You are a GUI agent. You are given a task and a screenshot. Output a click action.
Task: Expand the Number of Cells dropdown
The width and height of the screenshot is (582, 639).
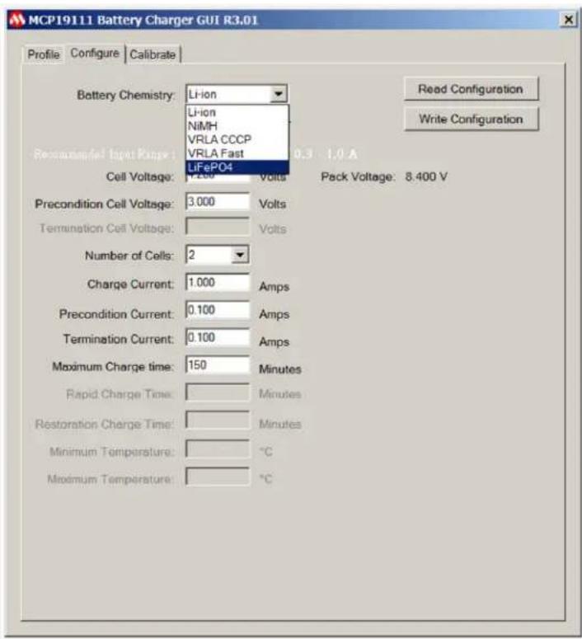click(240, 255)
